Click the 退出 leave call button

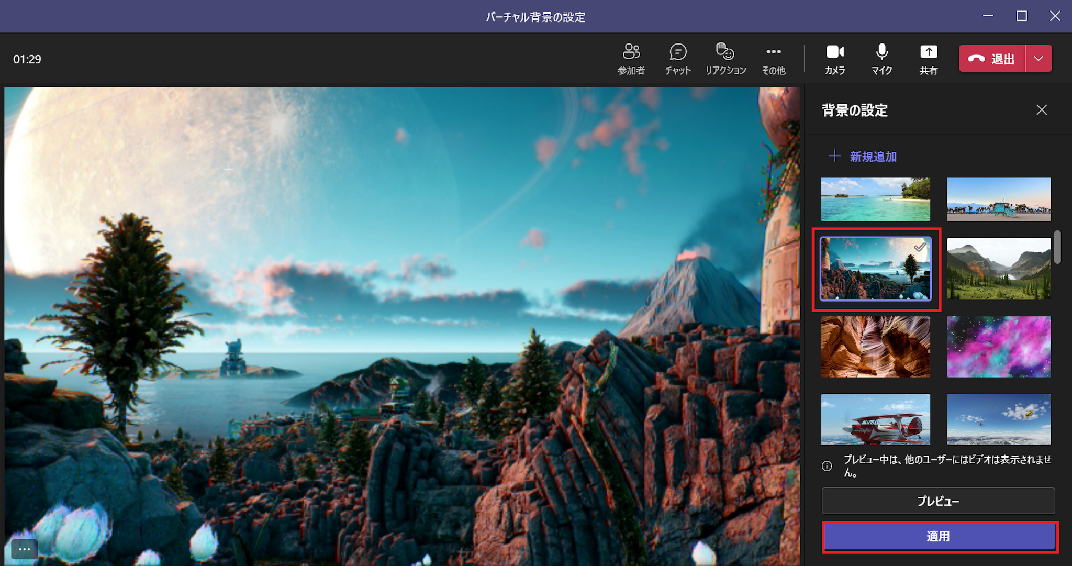(992, 59)
